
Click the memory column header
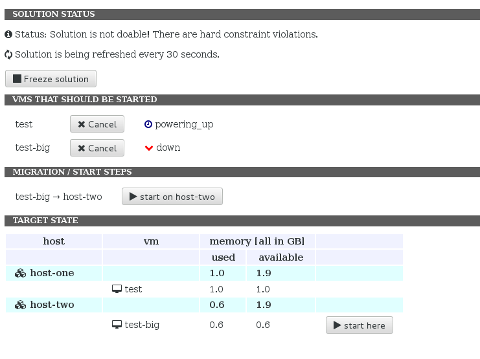257,241
